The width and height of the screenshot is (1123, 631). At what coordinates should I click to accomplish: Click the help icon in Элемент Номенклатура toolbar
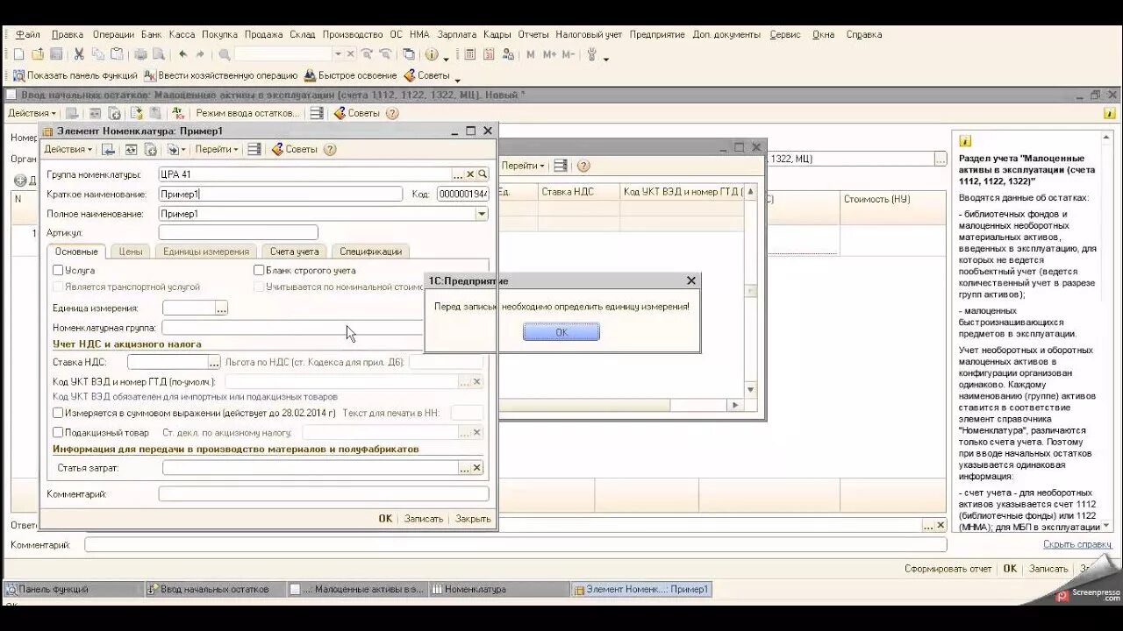(x=330, y=149)
